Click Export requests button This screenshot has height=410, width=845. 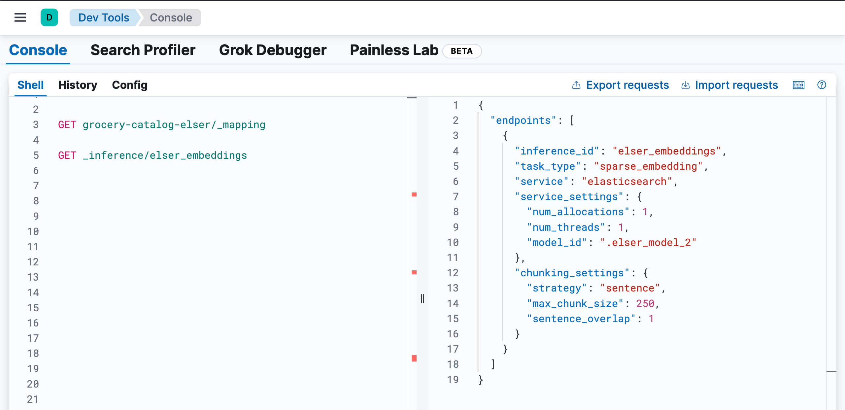(x=621, y=85)
